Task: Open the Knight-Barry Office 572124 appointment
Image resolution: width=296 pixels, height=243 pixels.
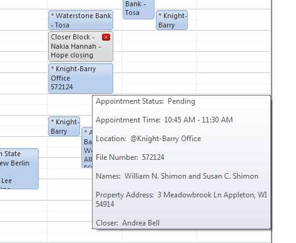Action: click(x=81, y=78)
